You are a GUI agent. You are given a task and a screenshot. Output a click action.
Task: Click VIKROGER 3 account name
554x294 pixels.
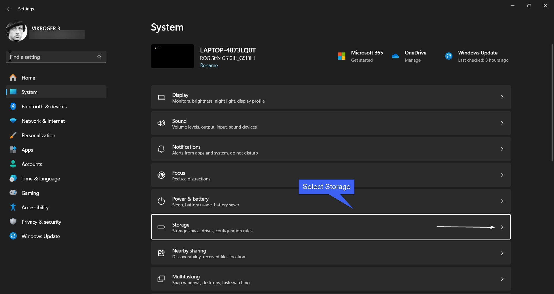(x=46, y=28)
